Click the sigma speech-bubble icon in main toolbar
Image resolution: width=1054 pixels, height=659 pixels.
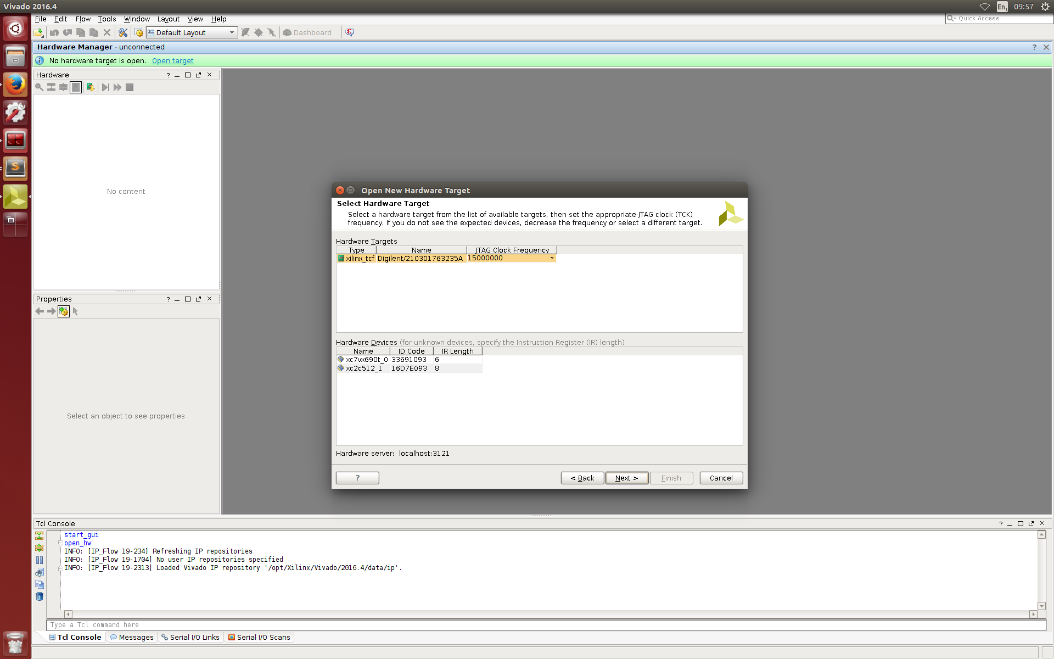pos(350,32)
